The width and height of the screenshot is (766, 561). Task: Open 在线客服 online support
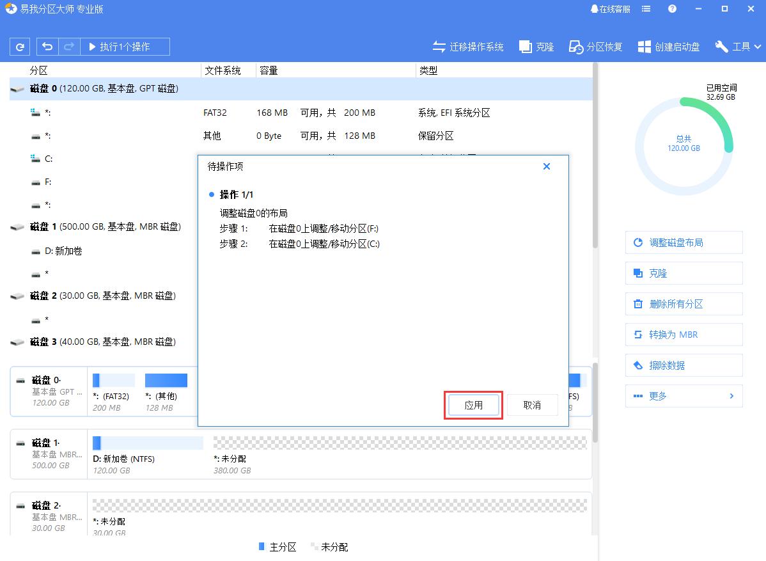click(x=610, y=8)
